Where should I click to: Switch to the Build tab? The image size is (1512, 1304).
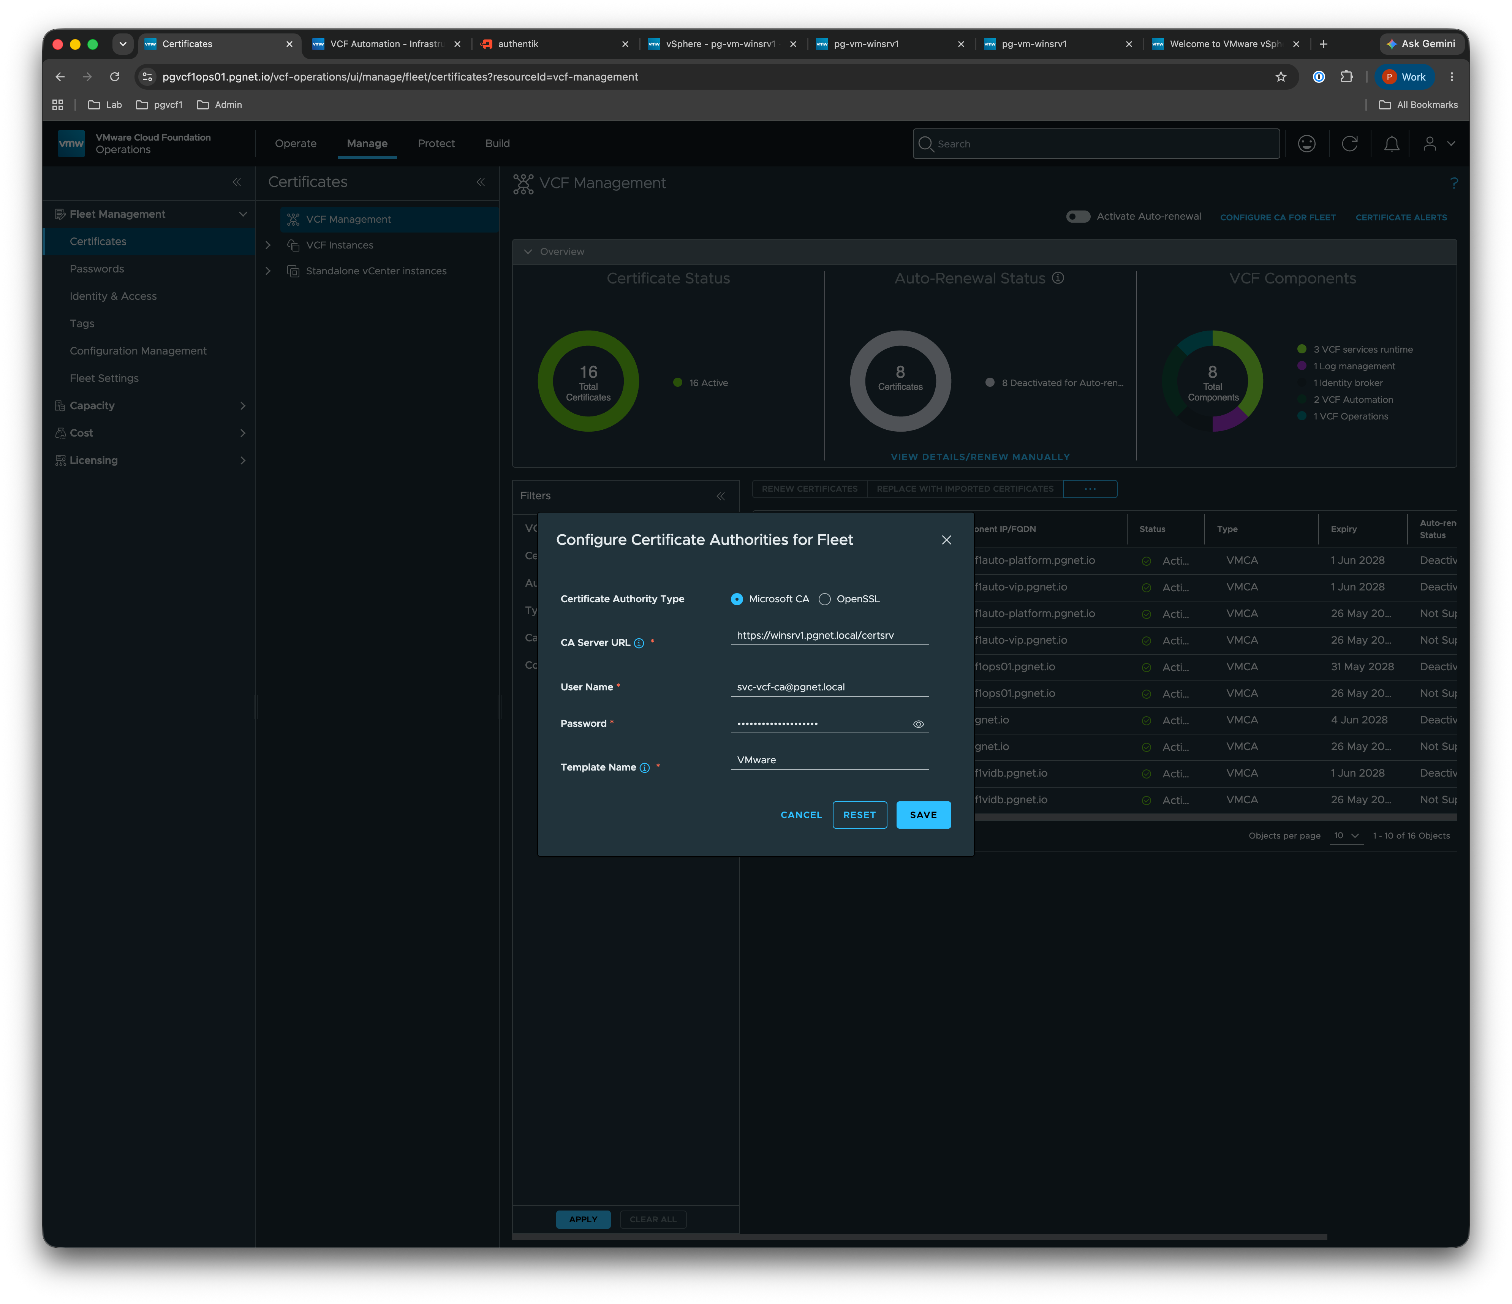click(498, 144)
